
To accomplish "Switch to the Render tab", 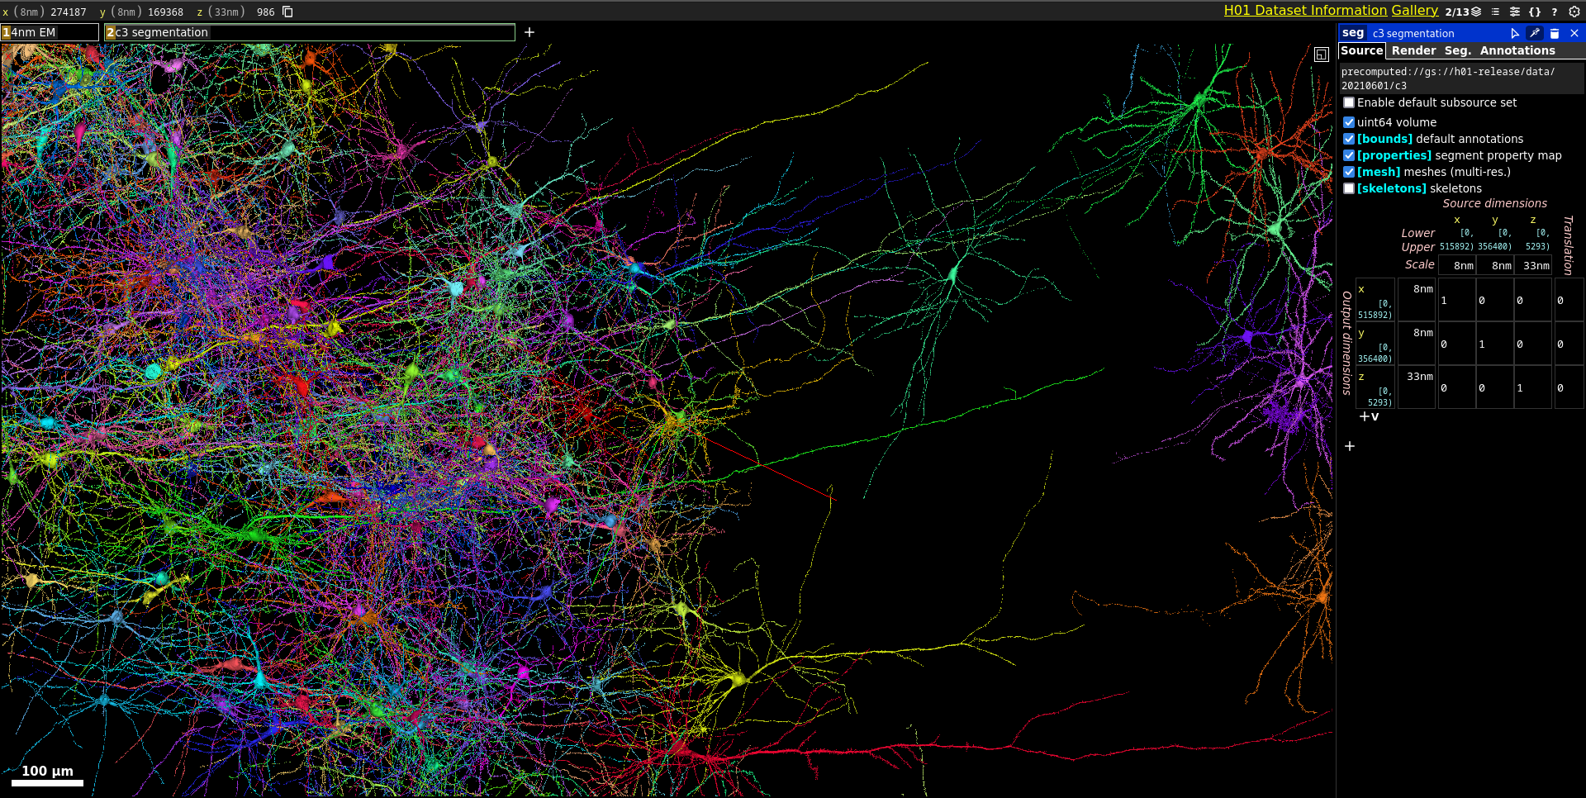I will [1413, 50].
